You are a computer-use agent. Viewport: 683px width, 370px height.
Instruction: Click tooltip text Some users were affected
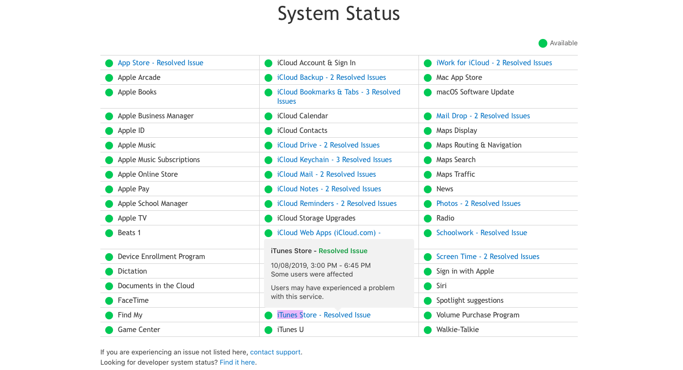[x=312, y=275]
